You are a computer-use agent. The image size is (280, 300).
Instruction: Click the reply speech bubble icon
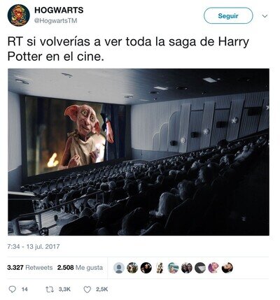point(12,290)
